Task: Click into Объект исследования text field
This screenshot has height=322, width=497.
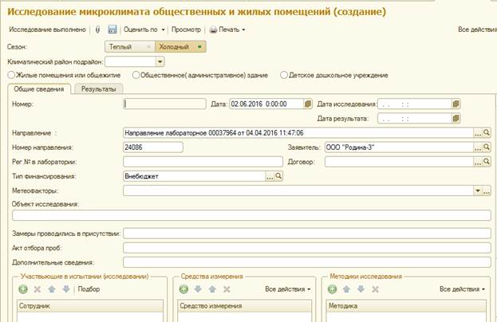Action: point(247,215)
